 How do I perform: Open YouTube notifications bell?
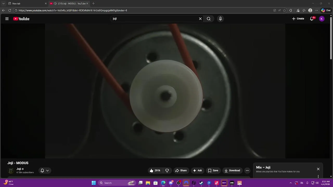[312, 19]
